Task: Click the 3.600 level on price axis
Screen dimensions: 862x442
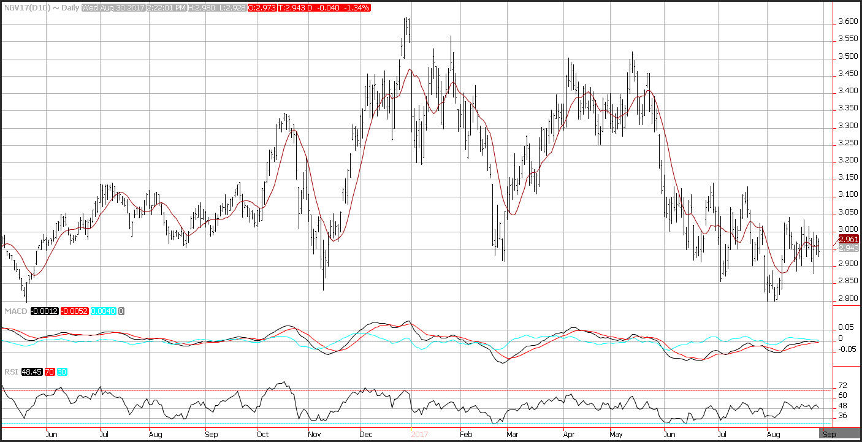Action: (x=848, y=21)
